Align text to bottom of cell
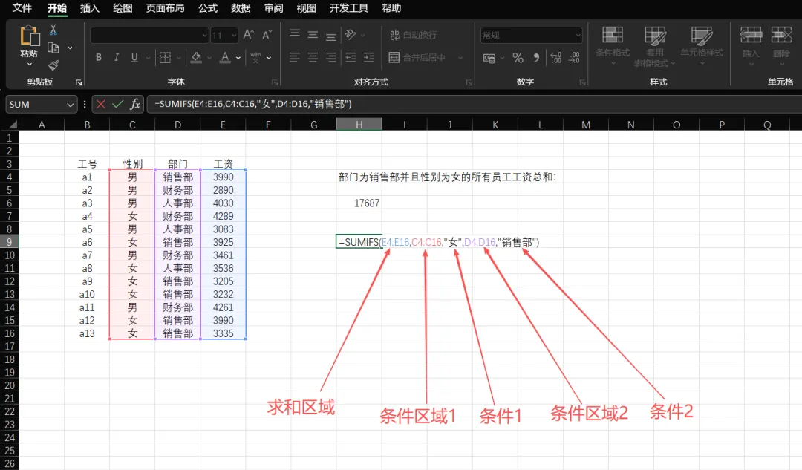Viewport: 802px width, 470px height. point(331,36)
